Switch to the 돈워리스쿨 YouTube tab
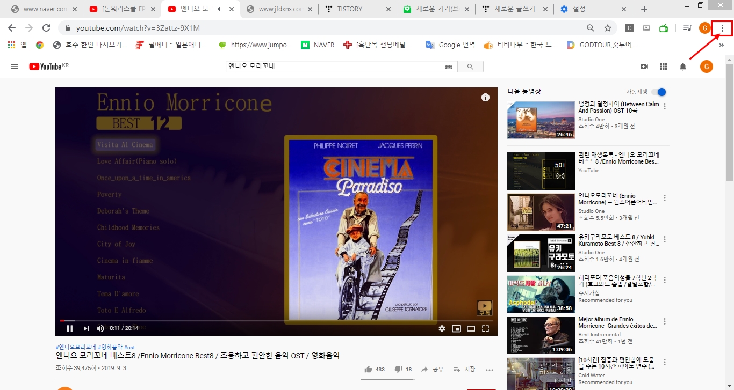The height and width of the screenshot is (390, 734). (x=122, y=9)
